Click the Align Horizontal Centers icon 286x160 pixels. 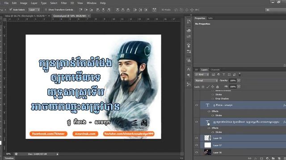(x=103, y=10)
